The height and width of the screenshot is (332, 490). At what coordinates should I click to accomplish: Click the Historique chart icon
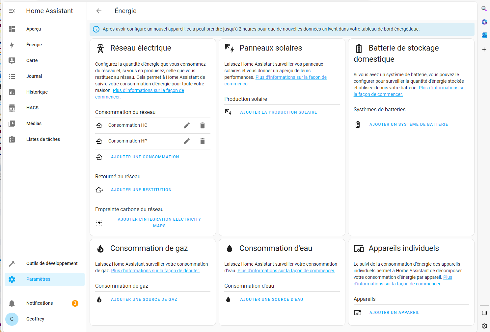[x=12, y=92]
